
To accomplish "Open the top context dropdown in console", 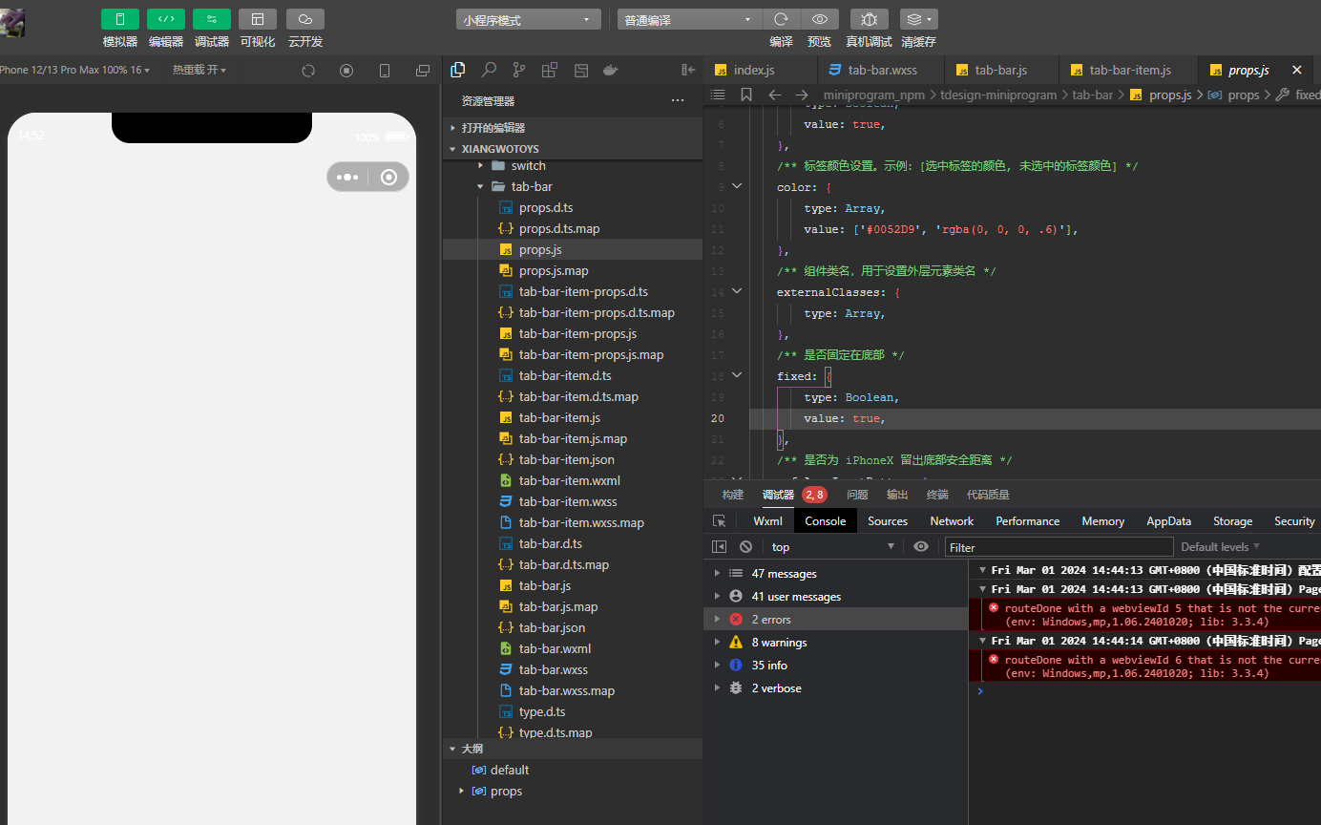I will (831, 547).
